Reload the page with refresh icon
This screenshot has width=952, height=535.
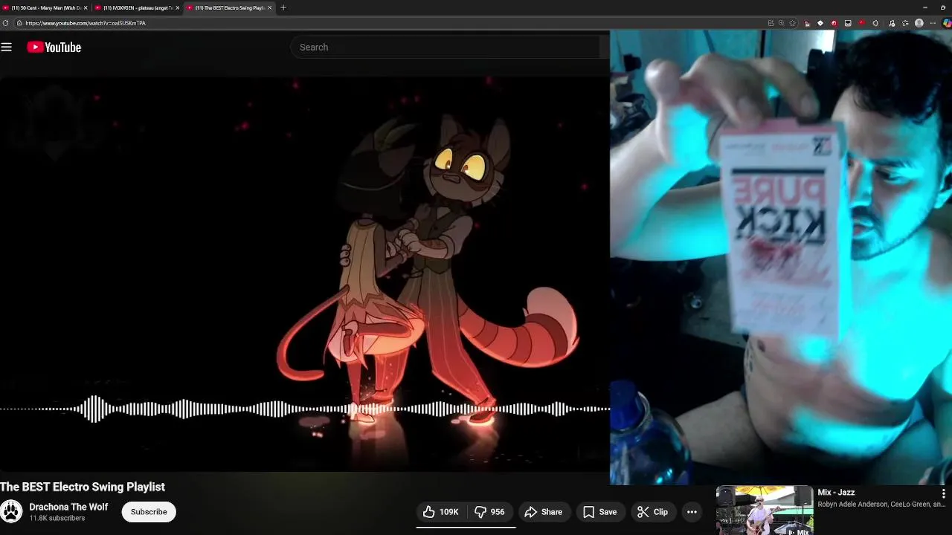(6, 23)
